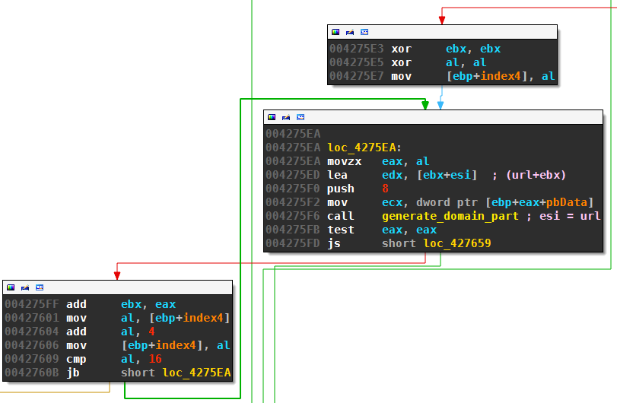This screenshot has width=617, height=403.
Task: Click pencil edit icon on loc_4275EA block
Action: (286, 118)
